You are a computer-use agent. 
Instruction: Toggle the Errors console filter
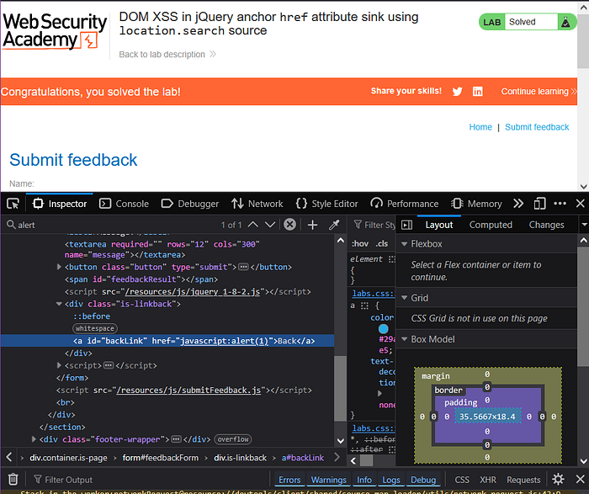click(x=289, y=480)
